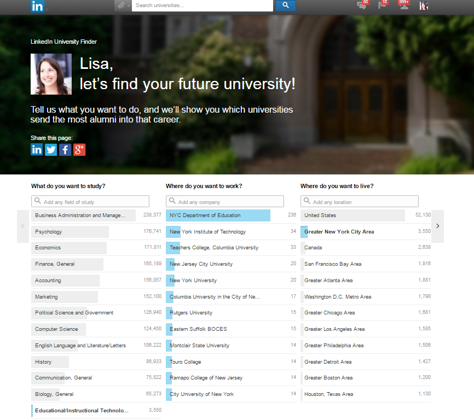Toggle NYC Department of Education filter
The image size is (474, 420).
click(231, 215)
